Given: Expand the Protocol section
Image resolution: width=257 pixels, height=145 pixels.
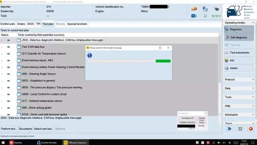Looking at the screenshot, I should 239,80.
